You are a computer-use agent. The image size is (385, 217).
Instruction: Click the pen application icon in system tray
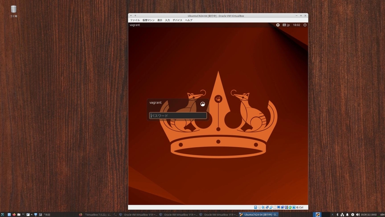(318, 214)
